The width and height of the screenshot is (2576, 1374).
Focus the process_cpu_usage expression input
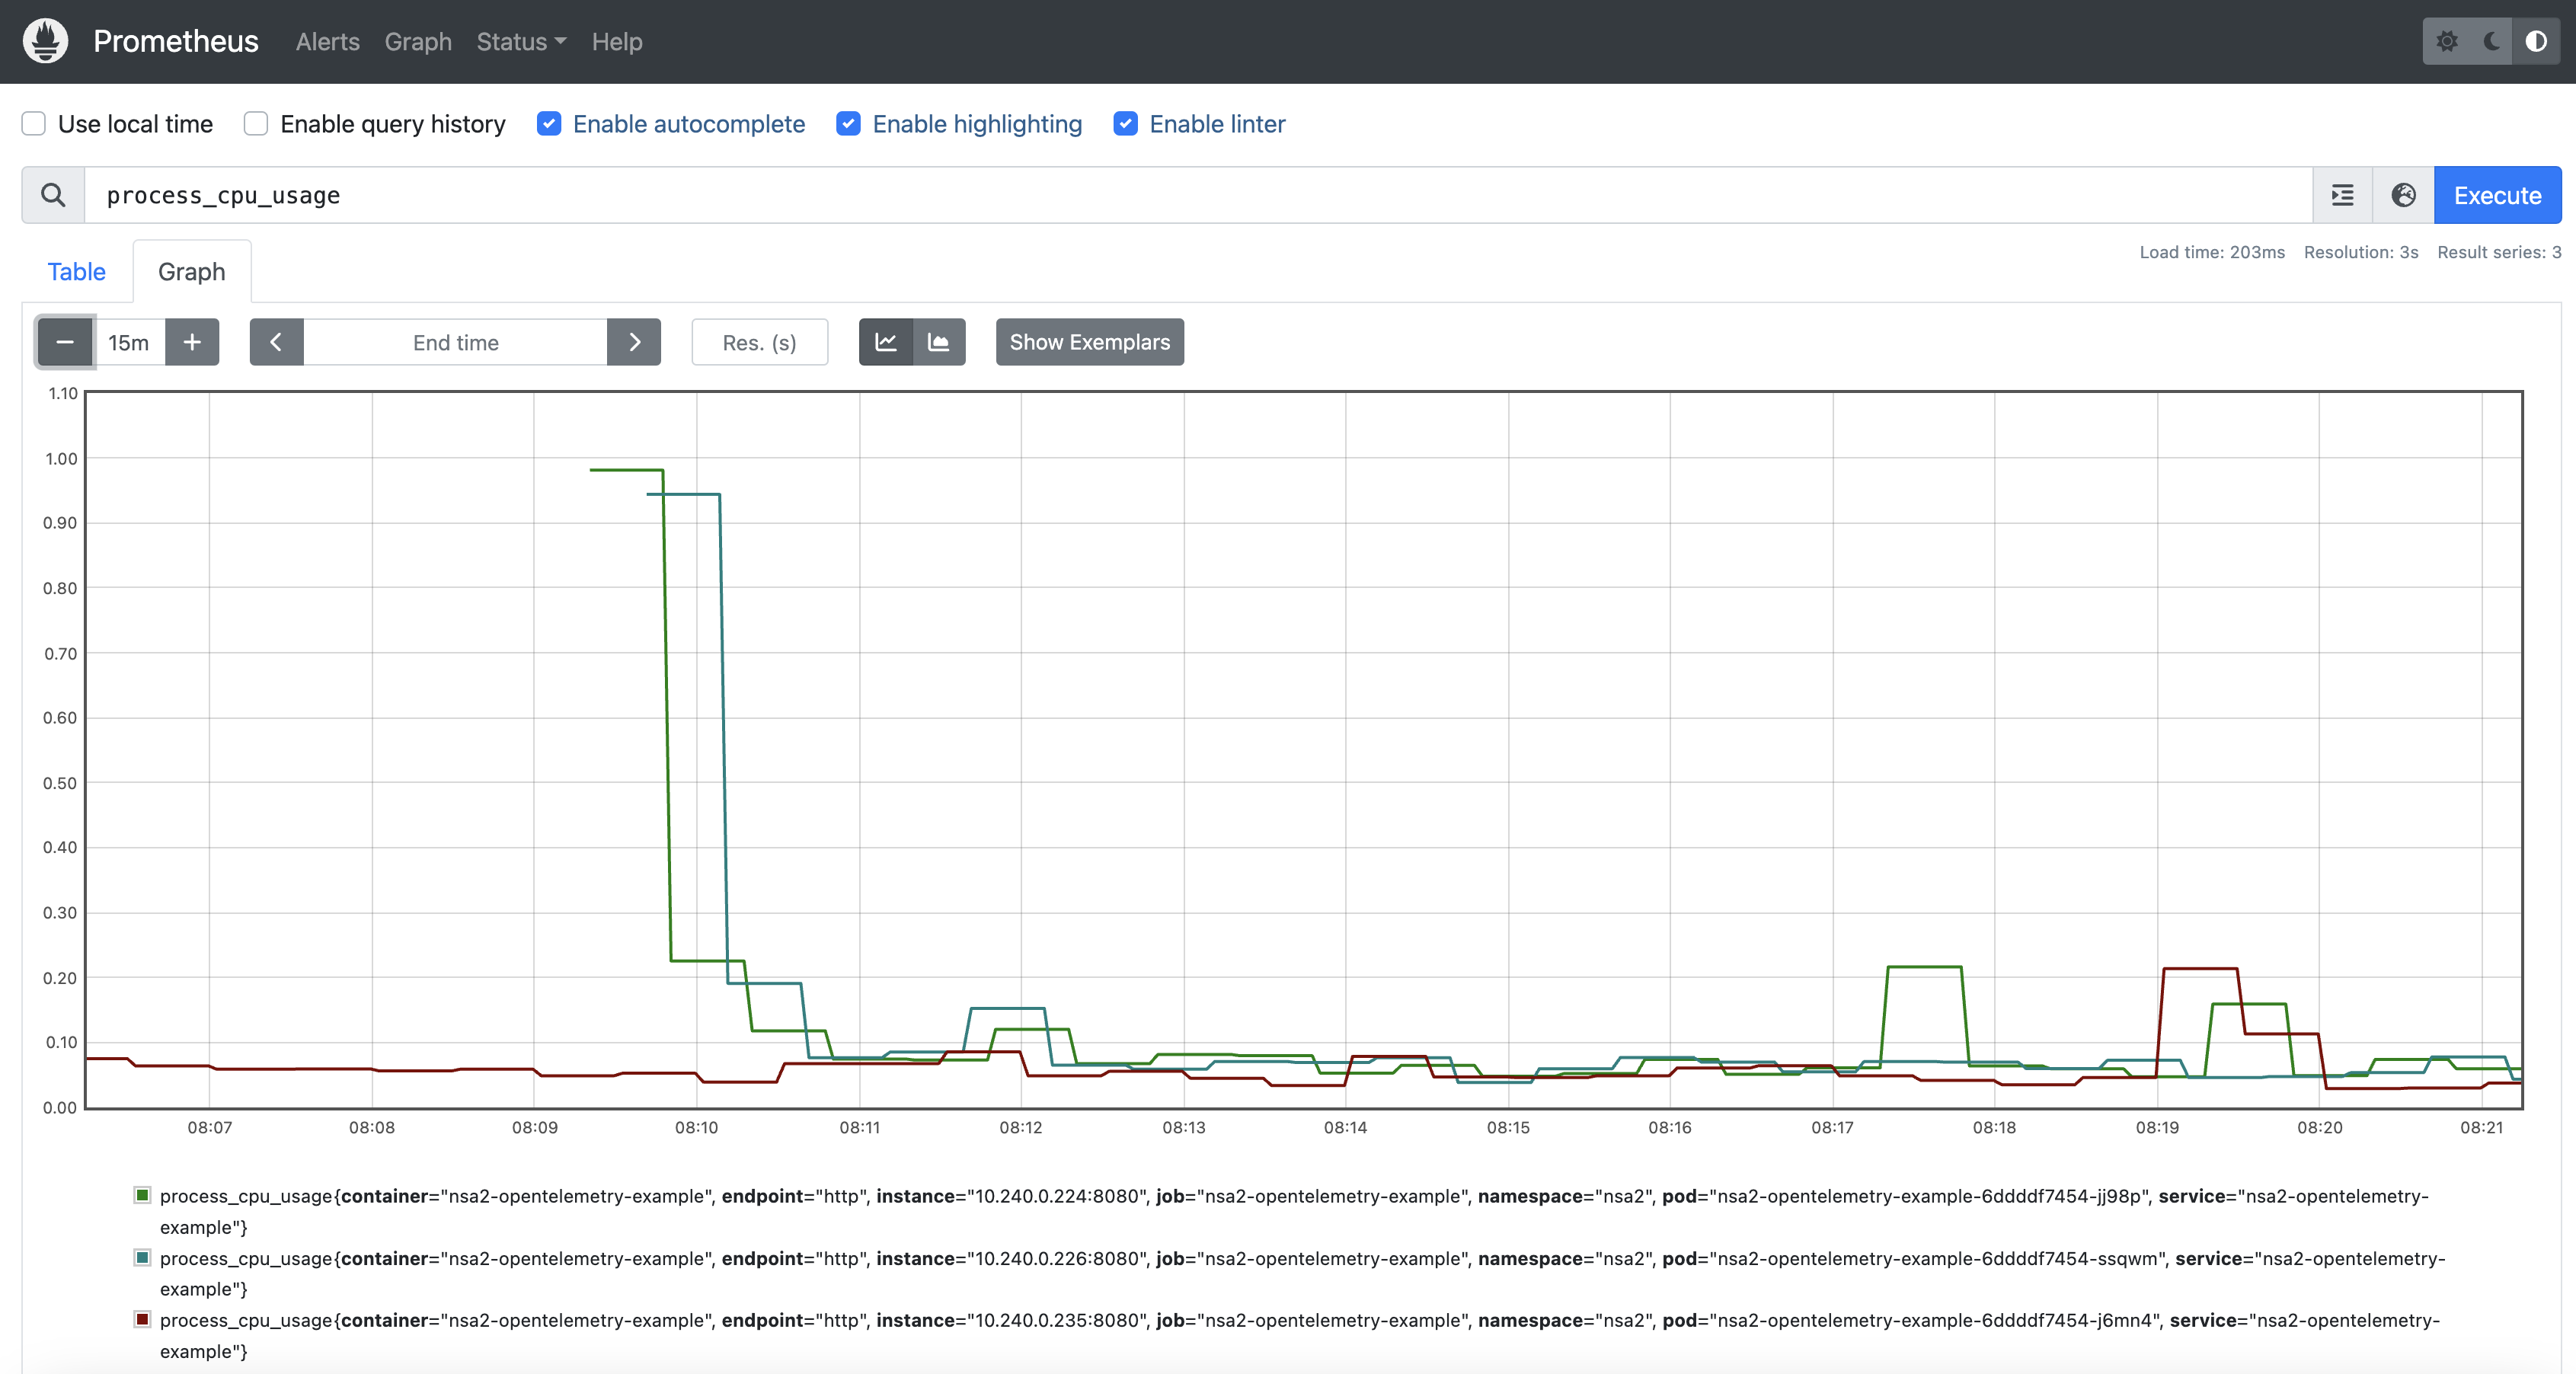point(1198,195)
